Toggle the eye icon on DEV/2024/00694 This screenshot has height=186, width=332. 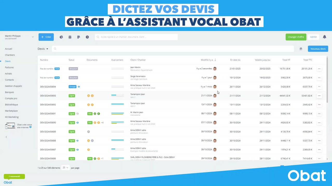click(79, 87)
